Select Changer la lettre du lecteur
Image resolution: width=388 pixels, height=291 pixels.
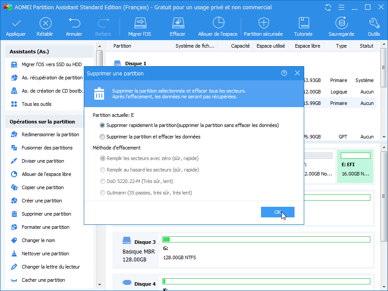[x=45, y=267]
